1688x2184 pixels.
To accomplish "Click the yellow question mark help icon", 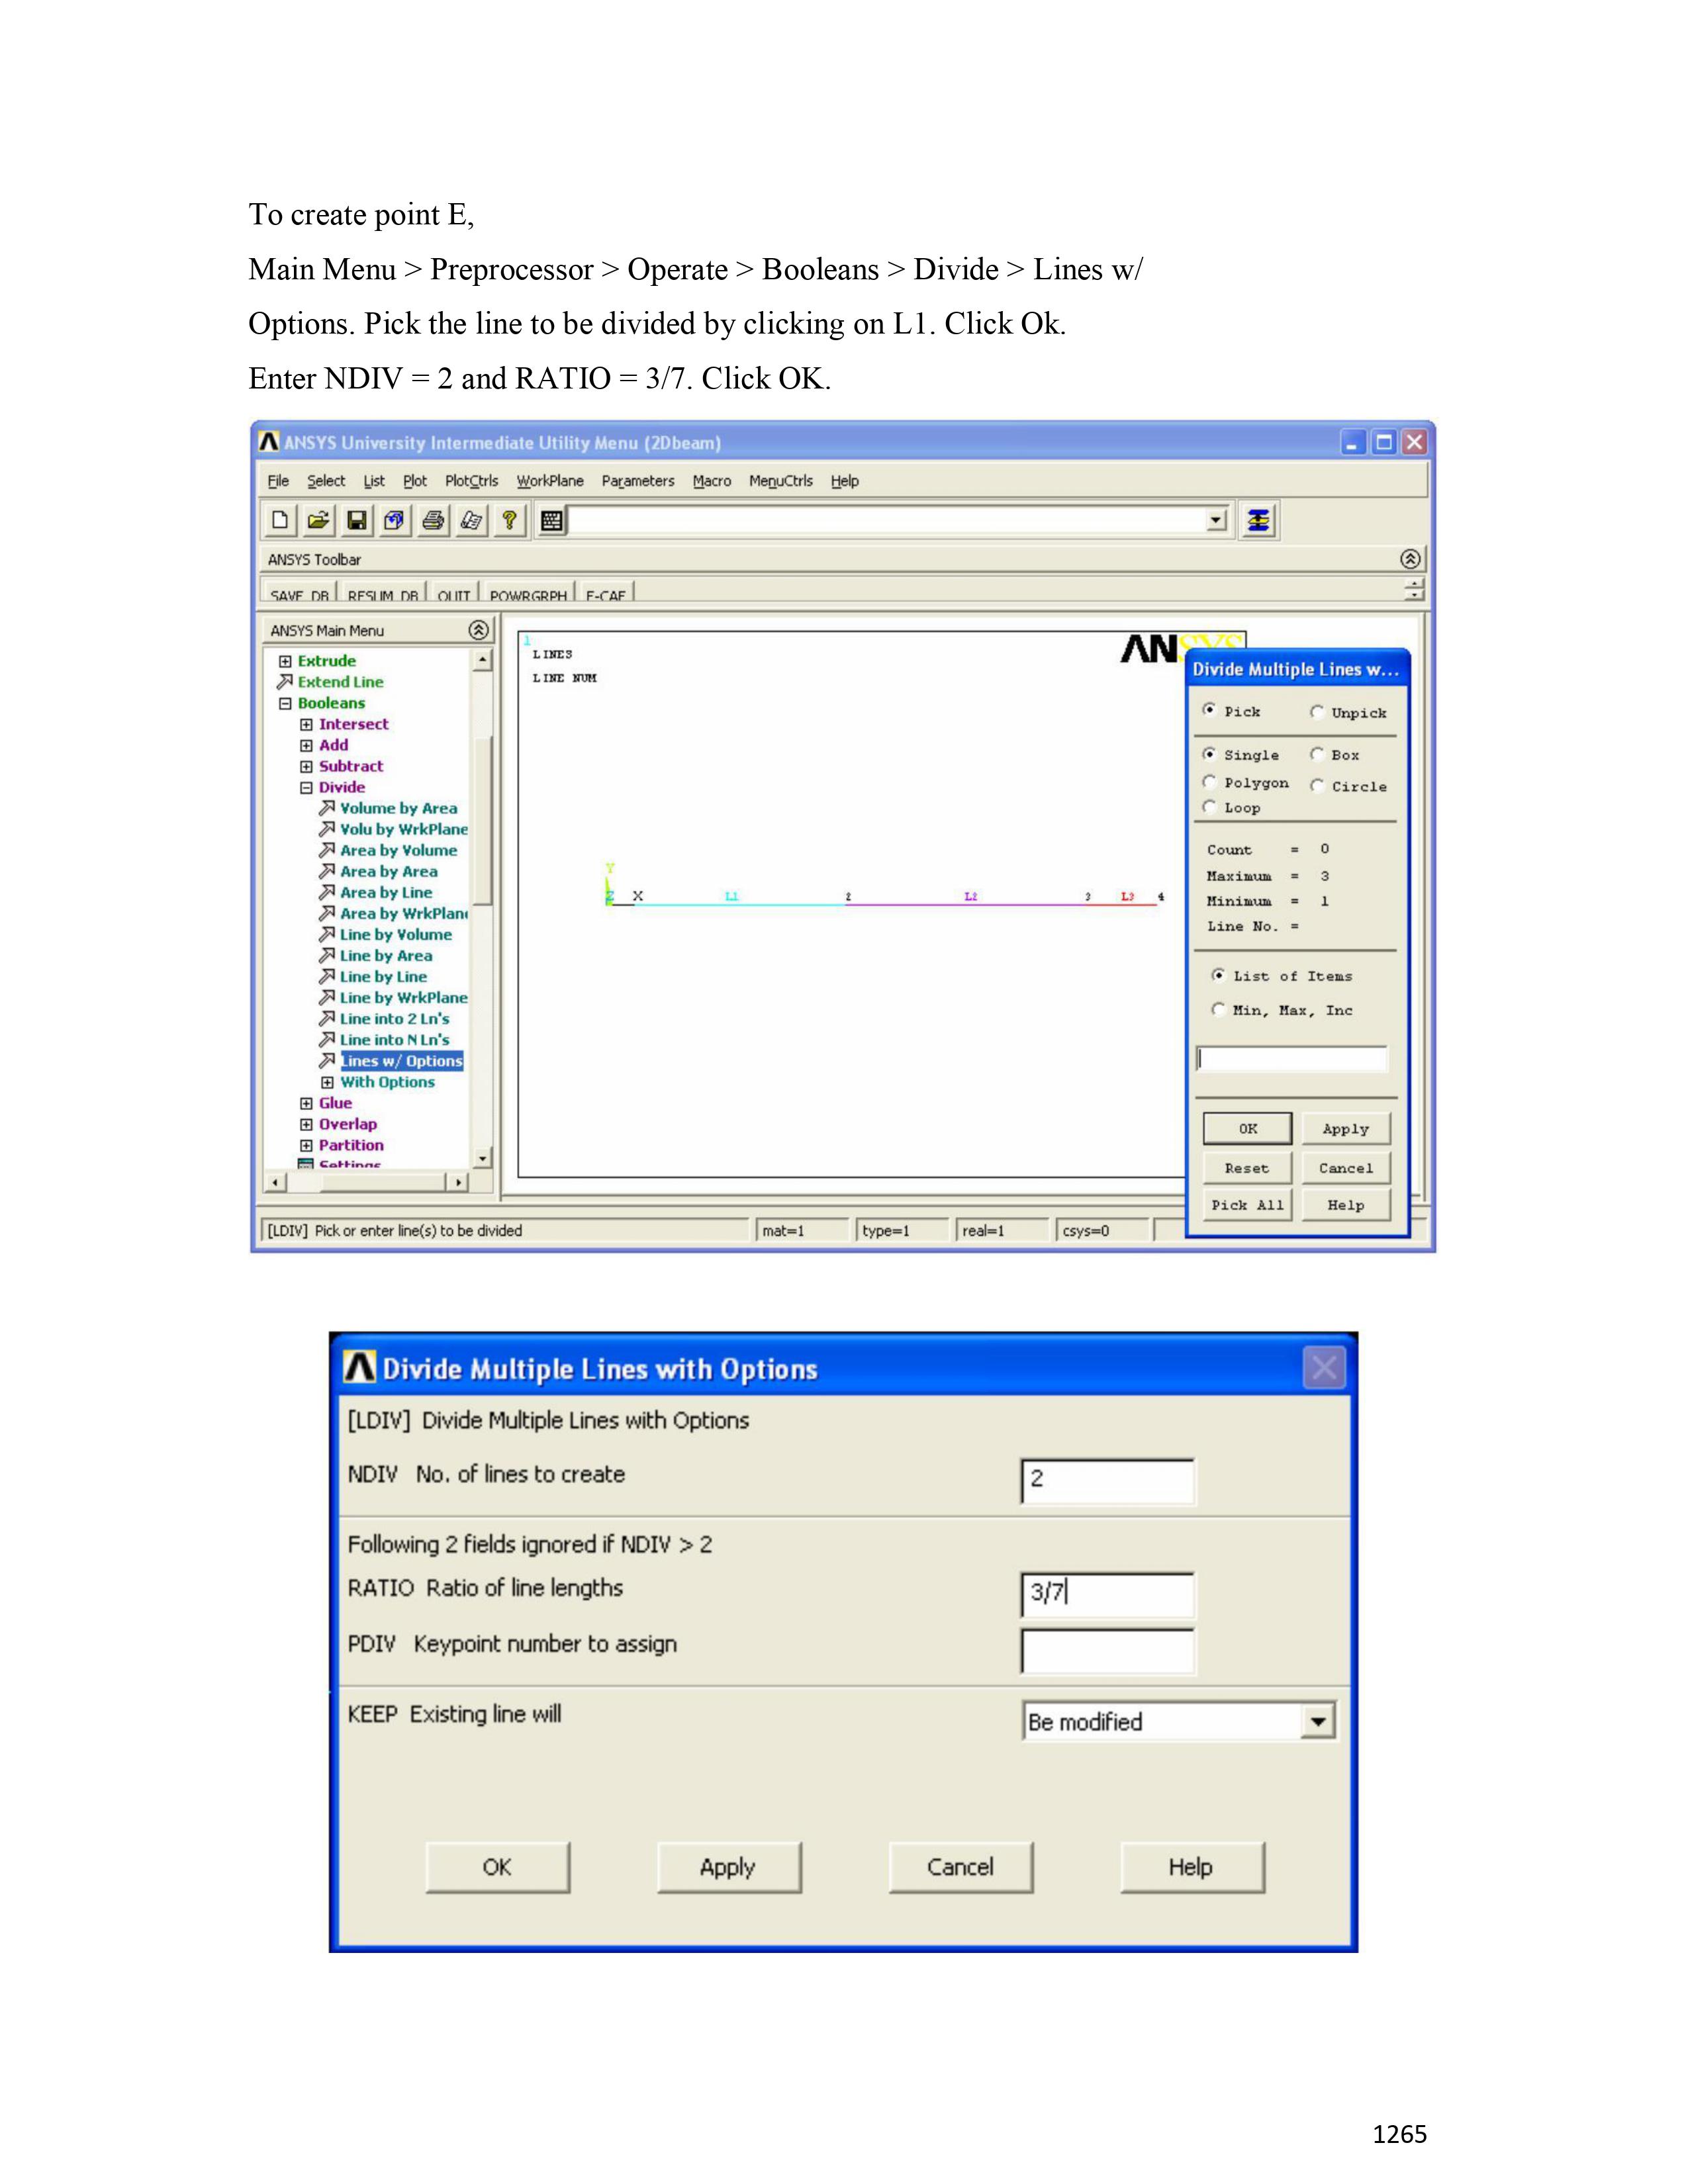I will 509,520.
